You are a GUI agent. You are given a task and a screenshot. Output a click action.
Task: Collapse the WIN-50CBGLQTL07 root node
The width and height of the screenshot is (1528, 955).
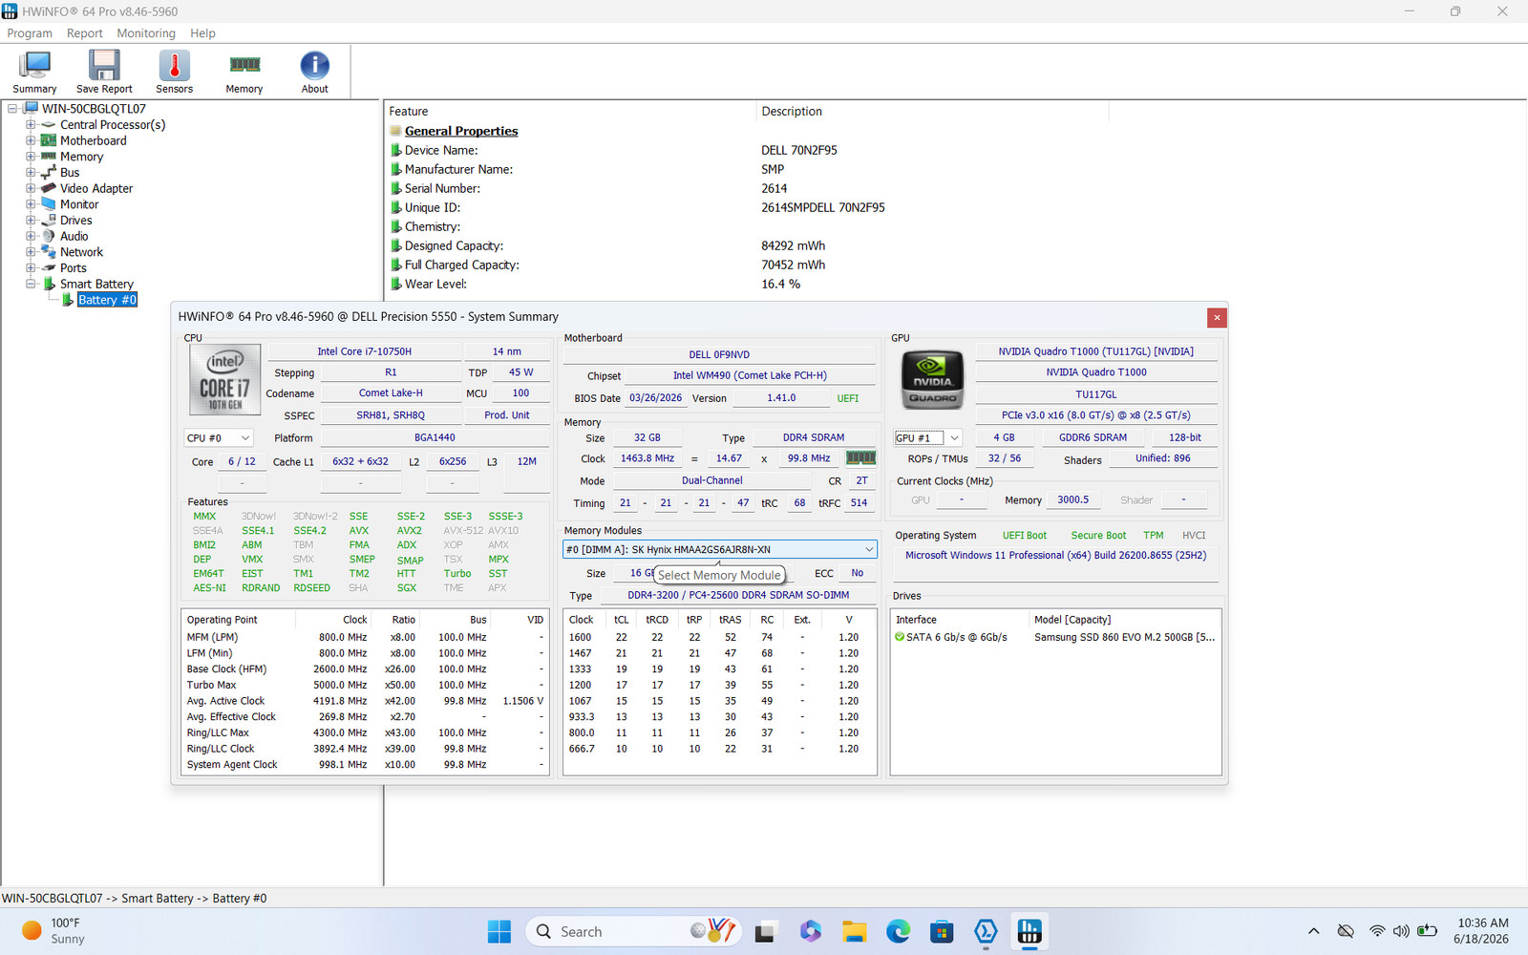tap(12, 109)
